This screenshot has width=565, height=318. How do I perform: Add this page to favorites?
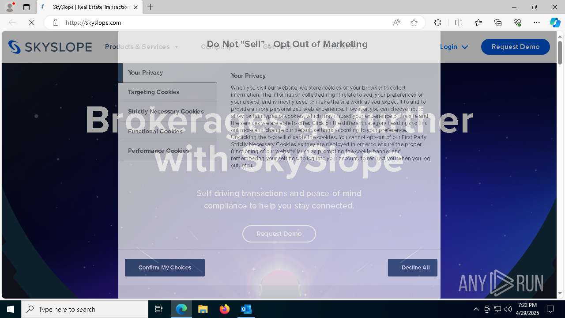pos(414,23)
